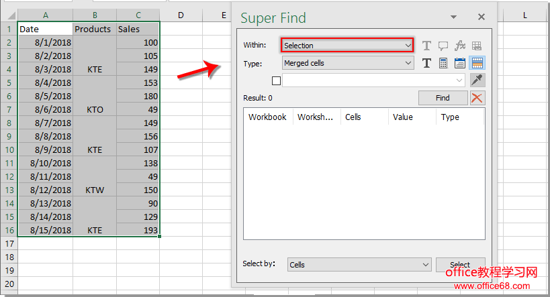
Task: Click the find in comments icon
Action: coord(443,46)
